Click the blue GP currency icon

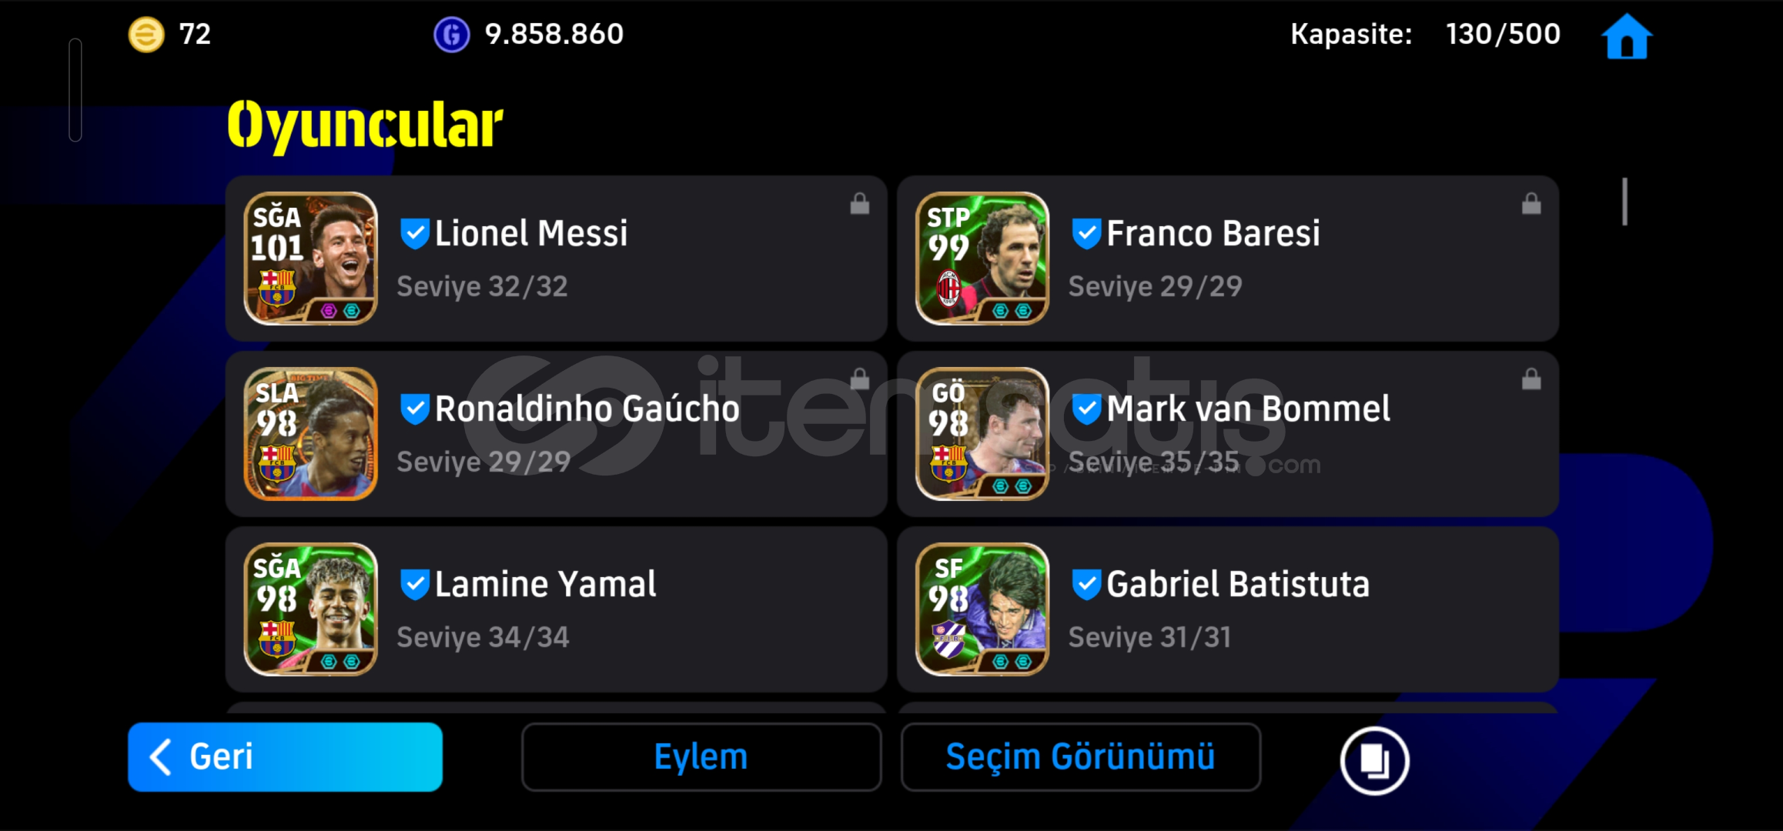point(452,35)
